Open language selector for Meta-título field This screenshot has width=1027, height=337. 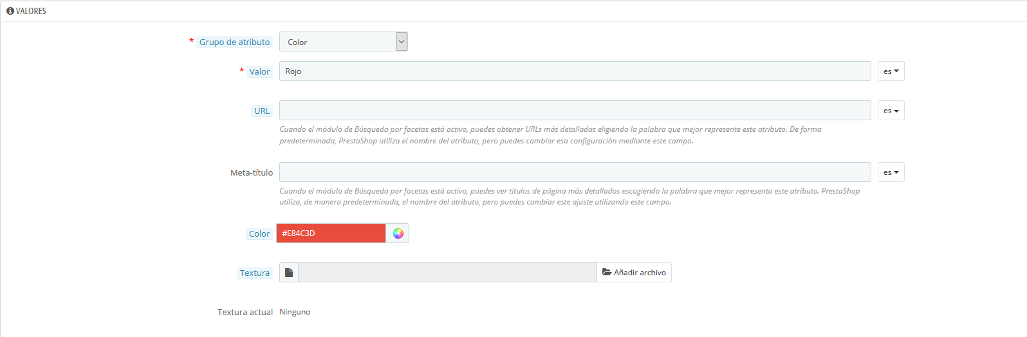tap(891, 172)
